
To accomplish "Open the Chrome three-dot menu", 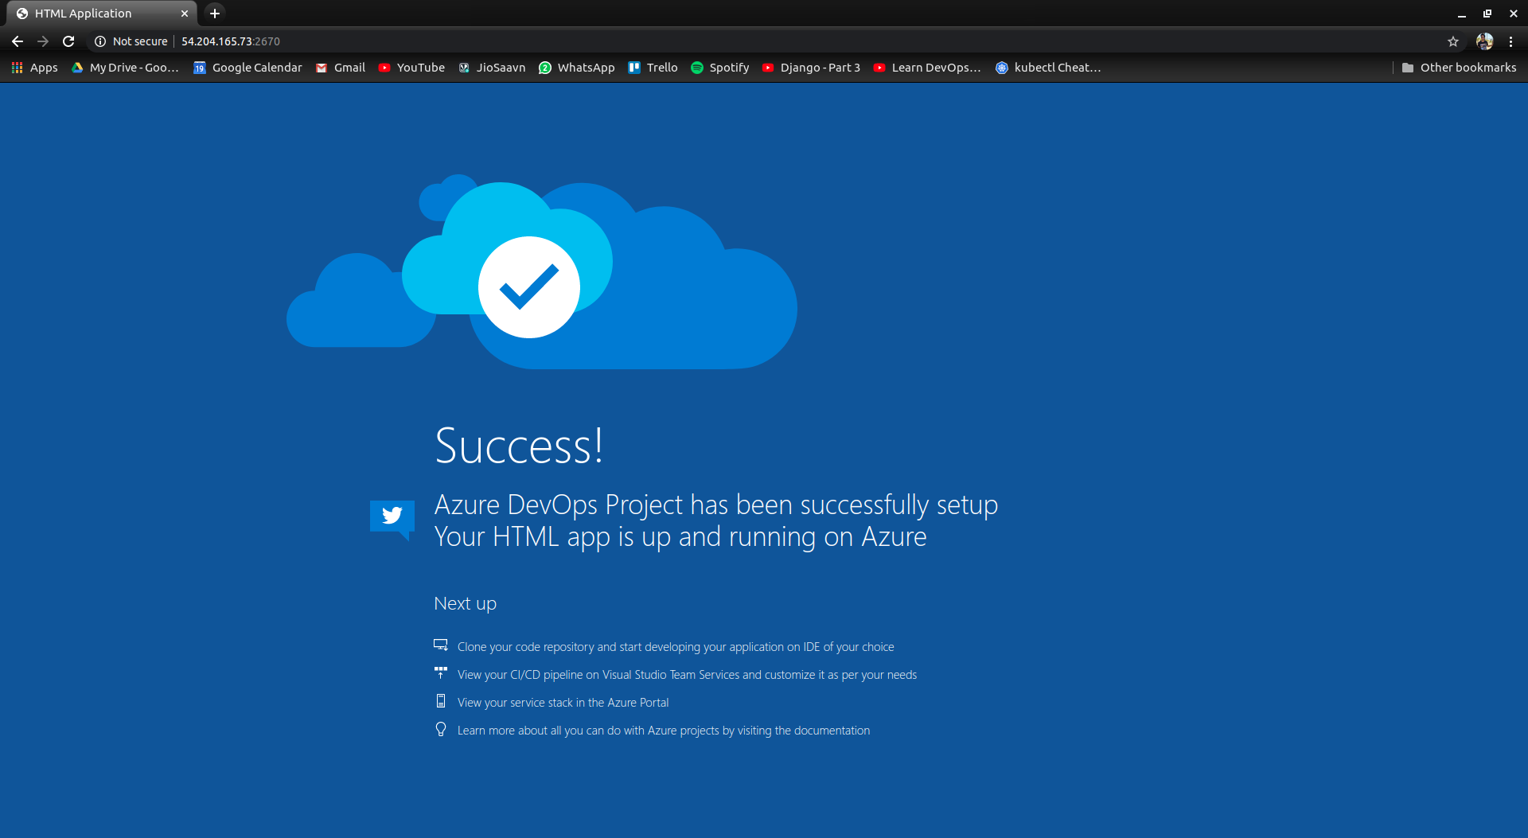I will 1510,41.
